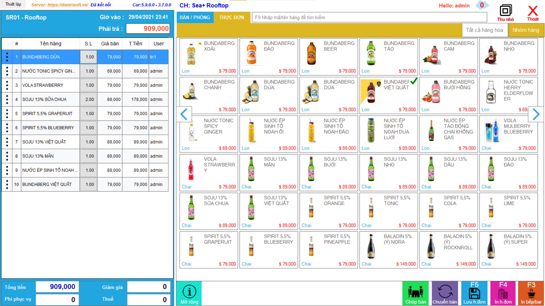Add VOLA MULBERRY BLUEBERRY to the order

(509, 134)
